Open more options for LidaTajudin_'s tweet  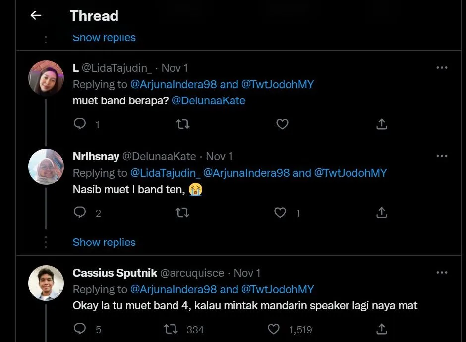(x=442, y=68)
